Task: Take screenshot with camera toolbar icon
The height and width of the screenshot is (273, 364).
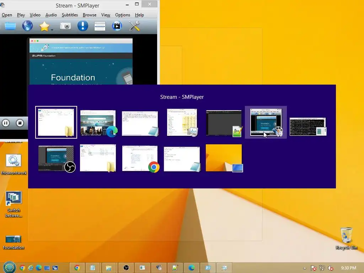Action: [x=65, y=26]
